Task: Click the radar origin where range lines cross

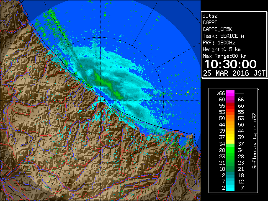Action: click(x=101, y=100)
